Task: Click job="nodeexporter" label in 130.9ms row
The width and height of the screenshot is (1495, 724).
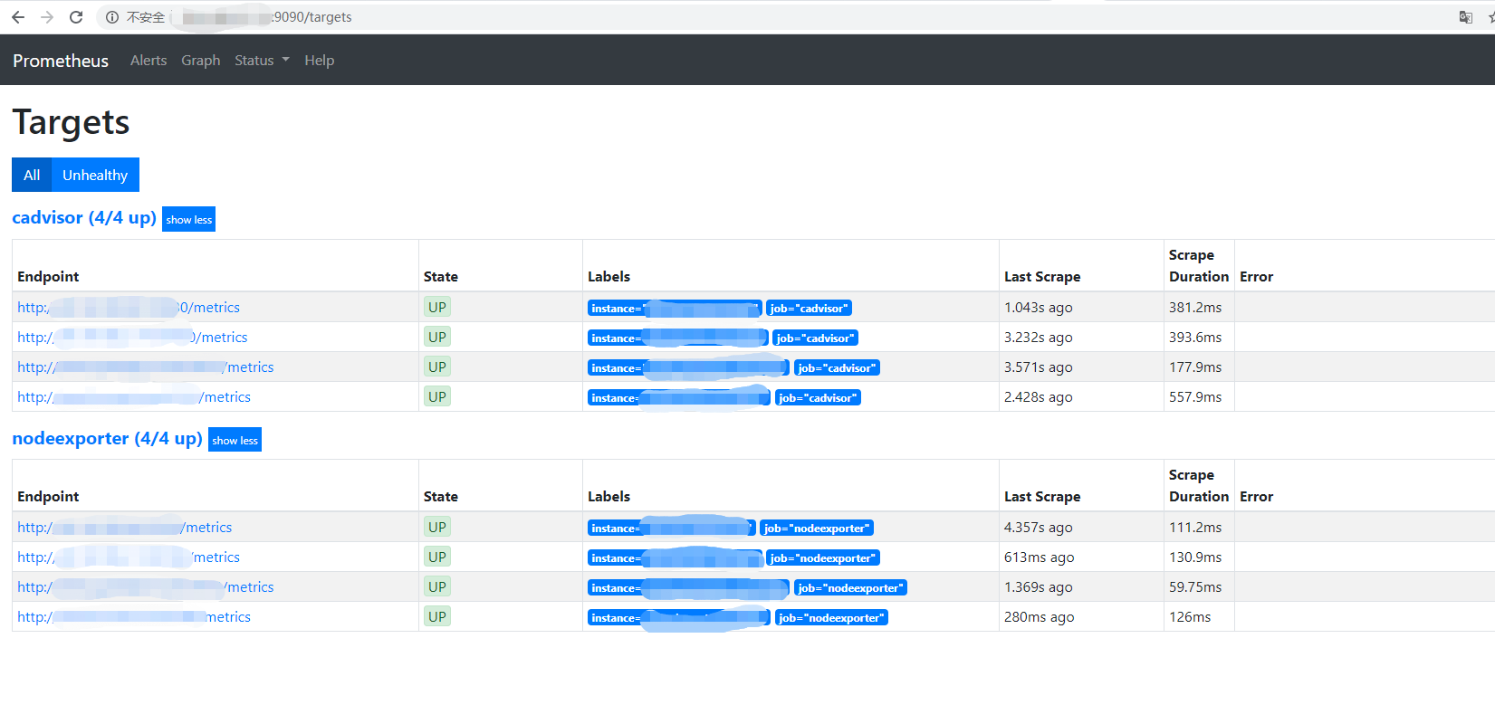Action: [x=823, y=558]
